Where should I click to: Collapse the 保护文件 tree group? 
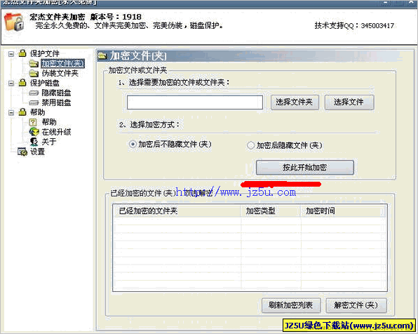tap(11, 54)
